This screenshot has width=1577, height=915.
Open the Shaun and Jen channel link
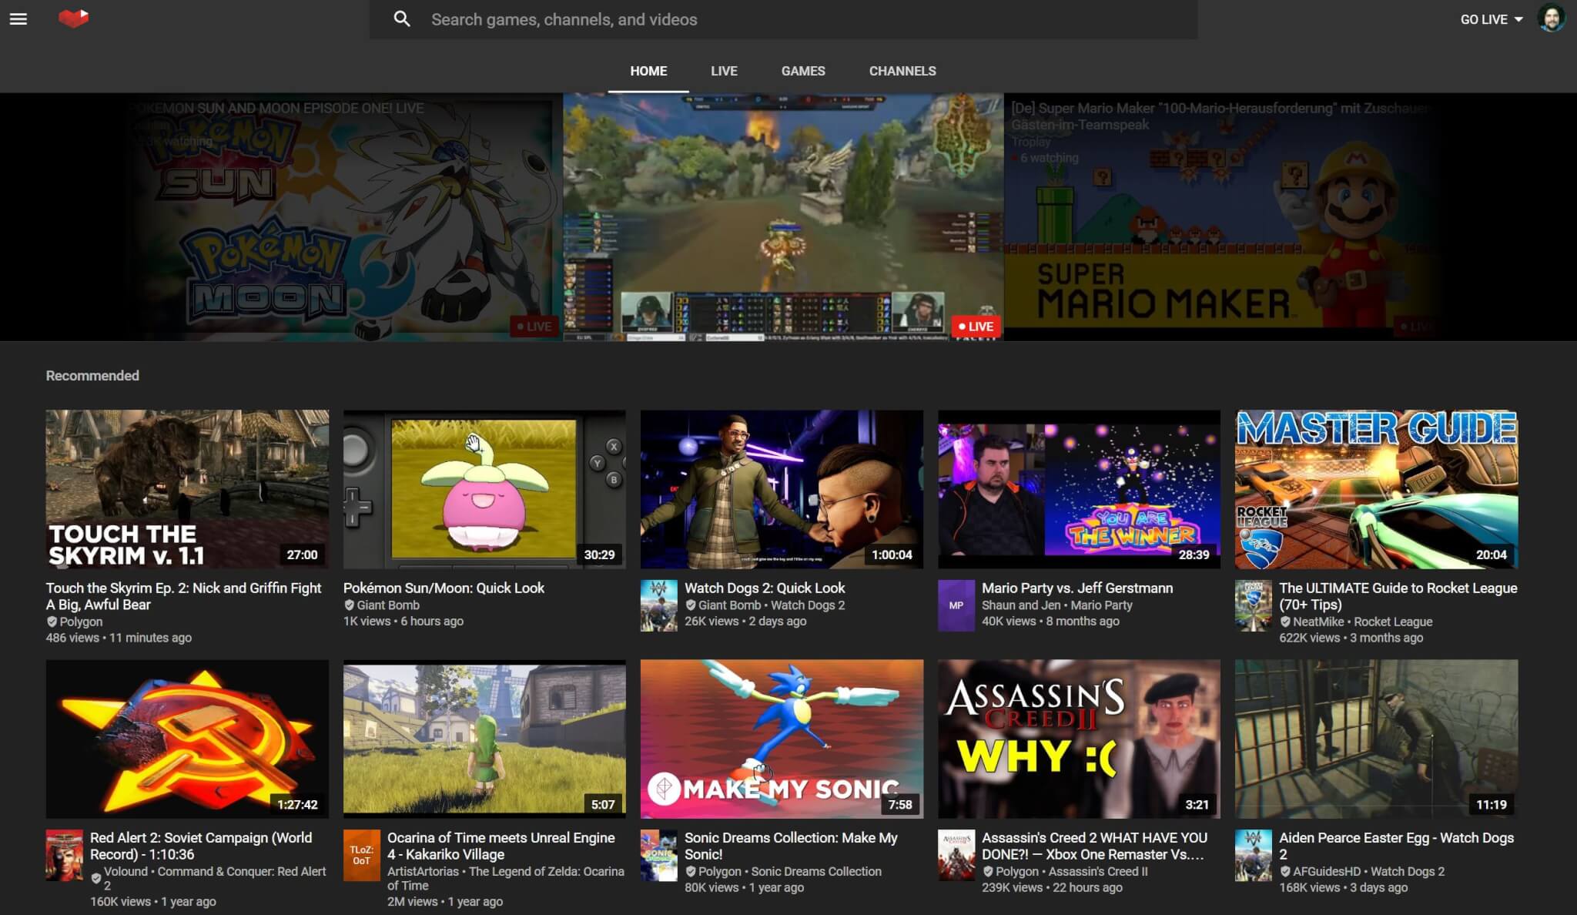click(1021, 605)
